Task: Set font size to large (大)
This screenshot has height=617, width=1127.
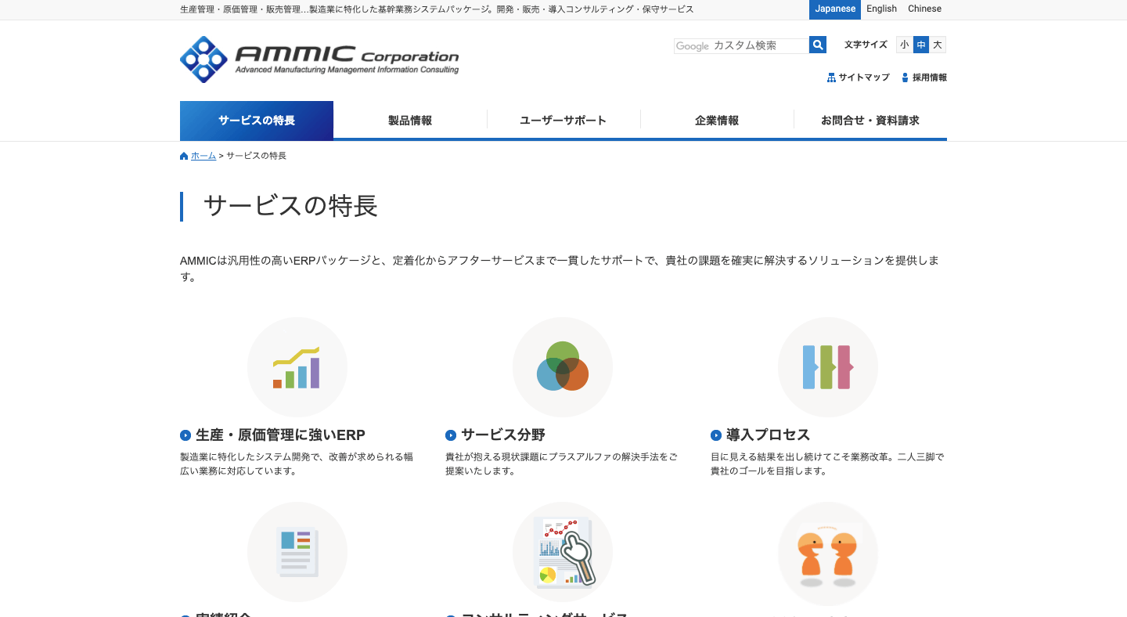Action: pyautogui.click(x=938, y=45)
